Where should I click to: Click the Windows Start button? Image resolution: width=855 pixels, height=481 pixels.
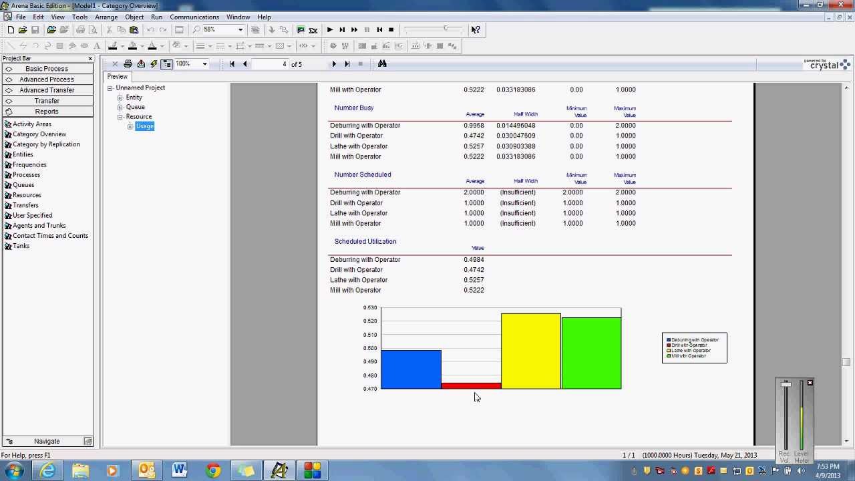click(x=14, y=471)
